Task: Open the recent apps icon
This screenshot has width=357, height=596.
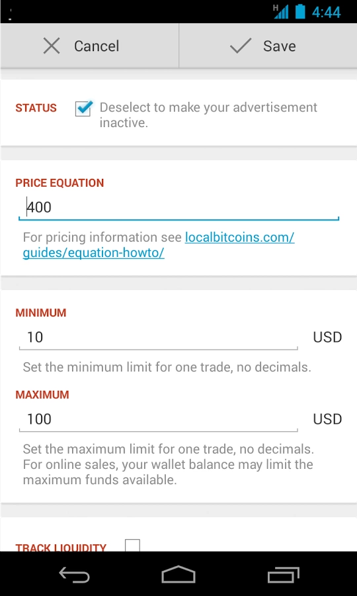Action: [283, 574]
